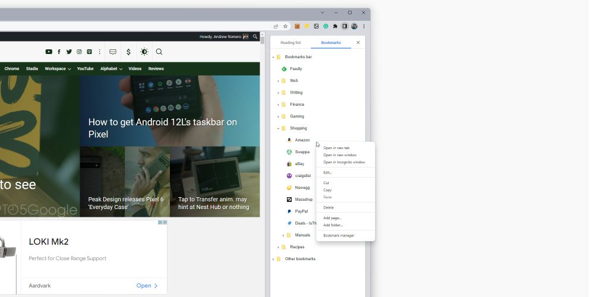The width and height of the screenshot is (594, 297).
Task: Expand the Recipes bookmark folder
Action: pyautogui.click(x=278, y=247)
